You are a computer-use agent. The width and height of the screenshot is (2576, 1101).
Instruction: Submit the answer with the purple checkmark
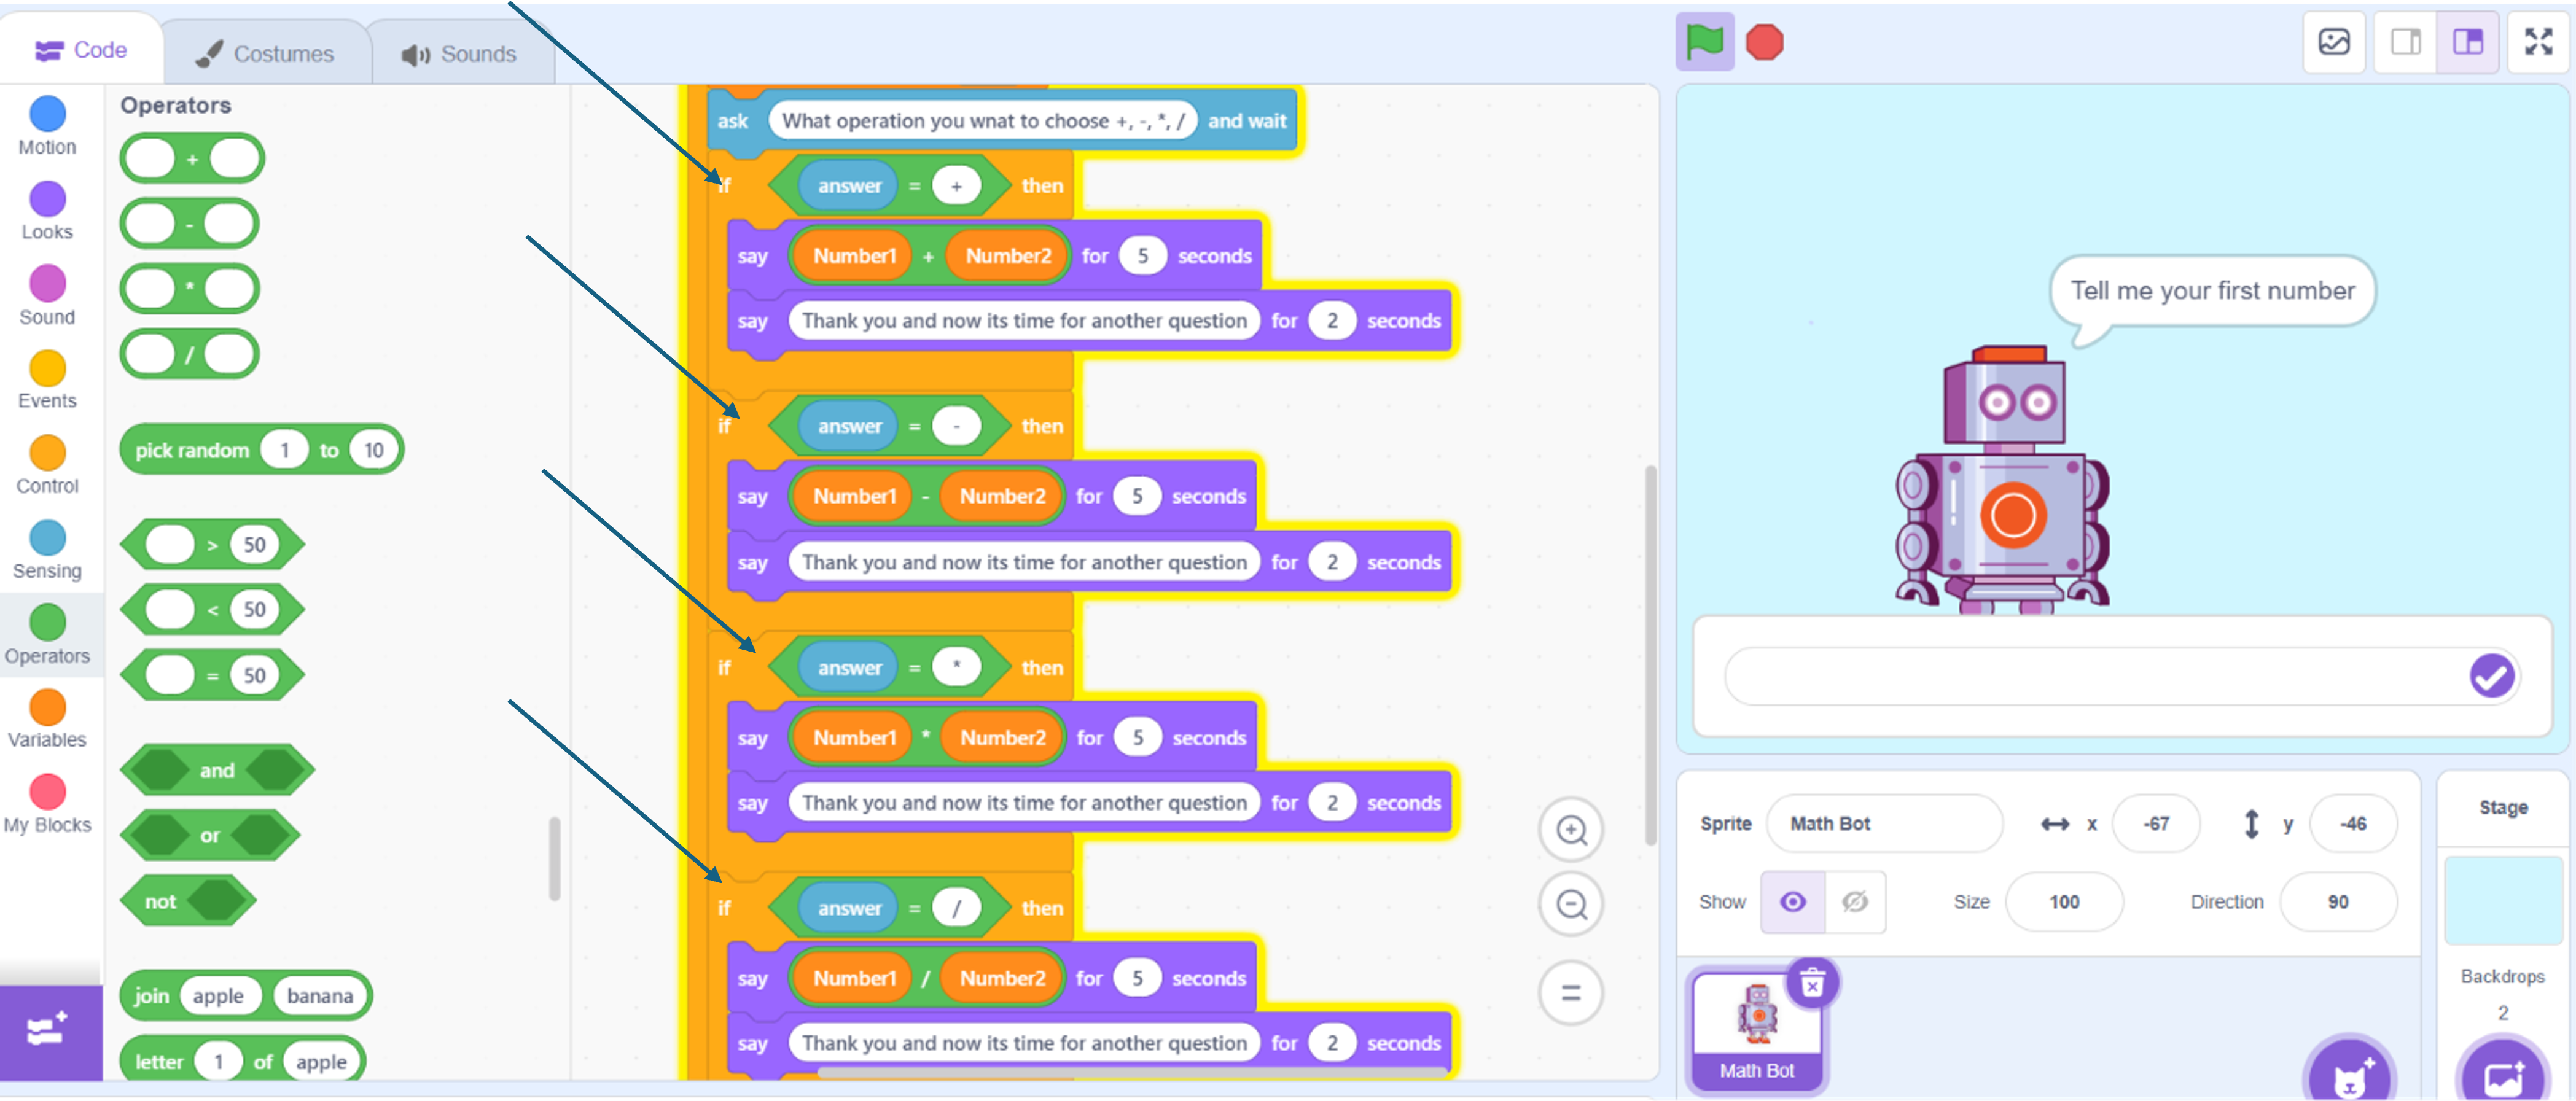tap(2491, 676)
